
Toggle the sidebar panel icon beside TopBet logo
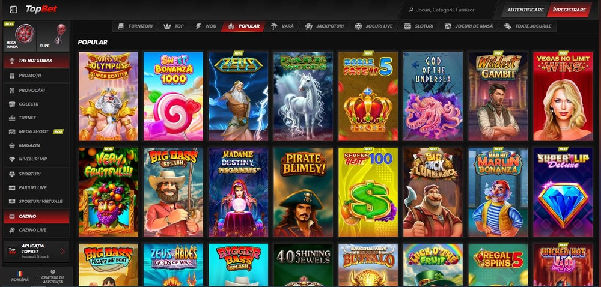tap(13, 10)
